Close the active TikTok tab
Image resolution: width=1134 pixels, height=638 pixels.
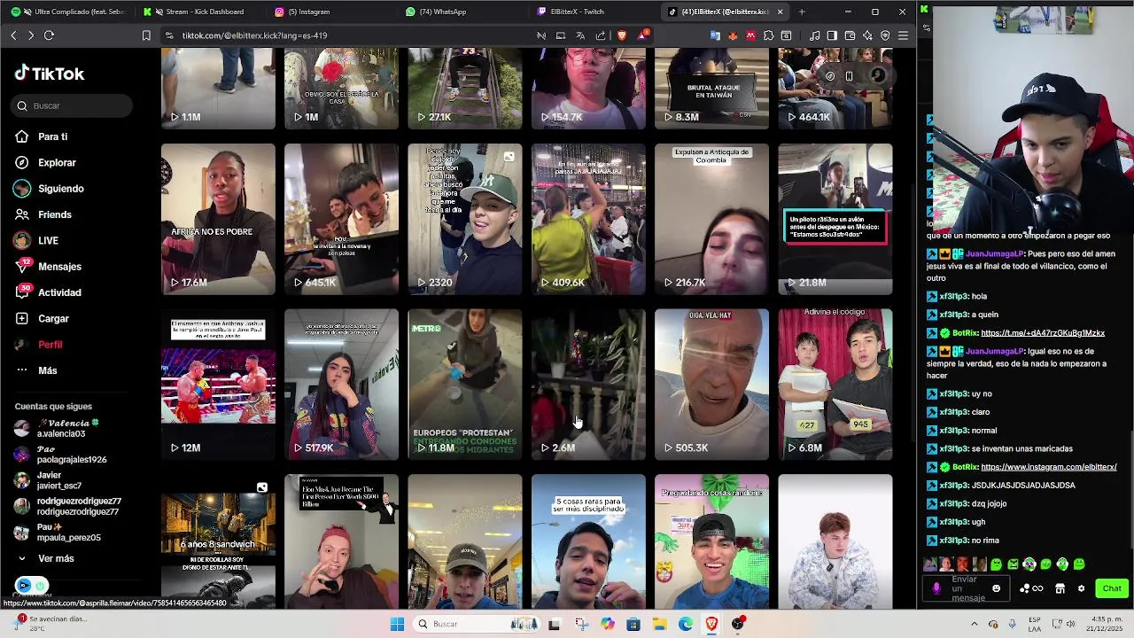click(x=780, y=12)
